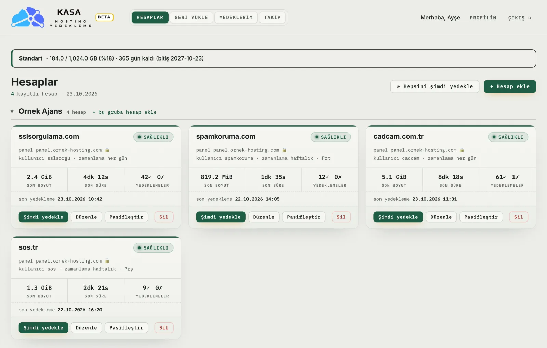
Task: Go to the Takip tab
Action: [272, 17]
